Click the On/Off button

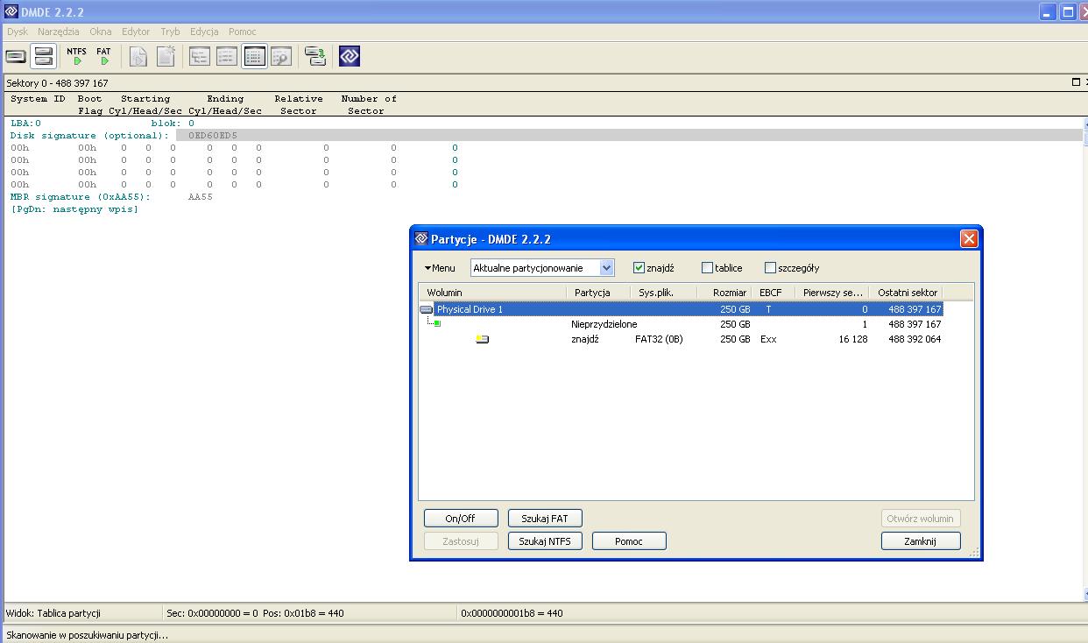(x=461, y=519)
